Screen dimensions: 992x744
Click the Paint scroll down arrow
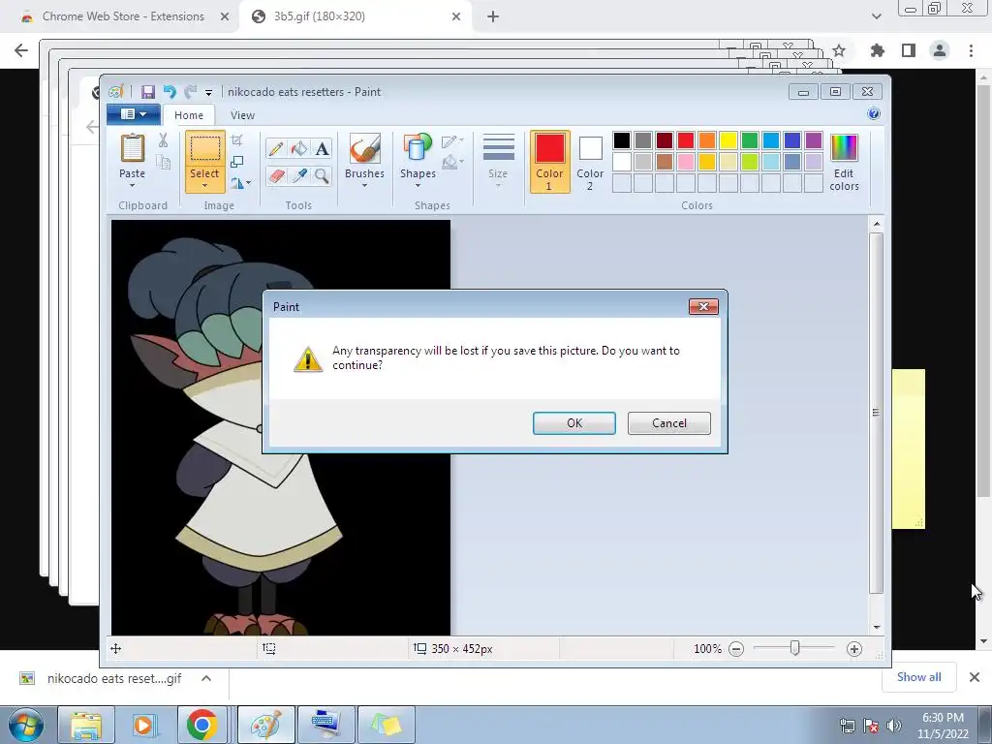pos(876,628)
